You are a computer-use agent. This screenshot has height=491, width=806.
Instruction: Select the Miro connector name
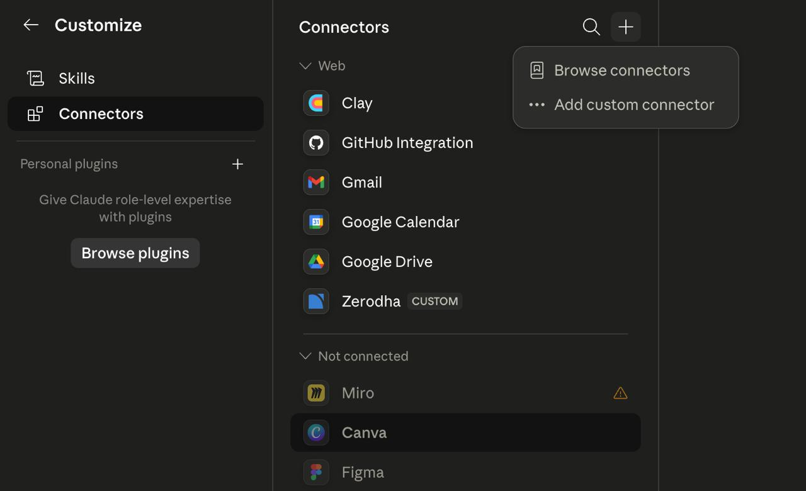pyautogui.click(x=358, y=393)
